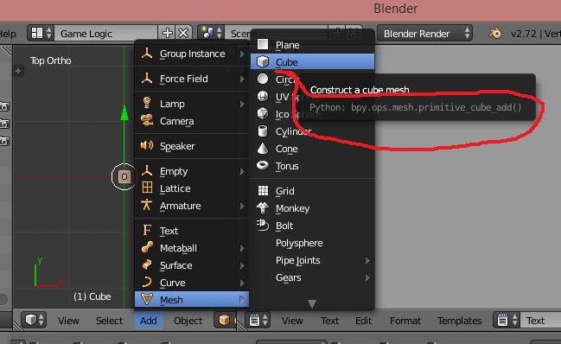Choose the Torus mesh icon
This screenshot has width=561, height=344.
(263, 166)
